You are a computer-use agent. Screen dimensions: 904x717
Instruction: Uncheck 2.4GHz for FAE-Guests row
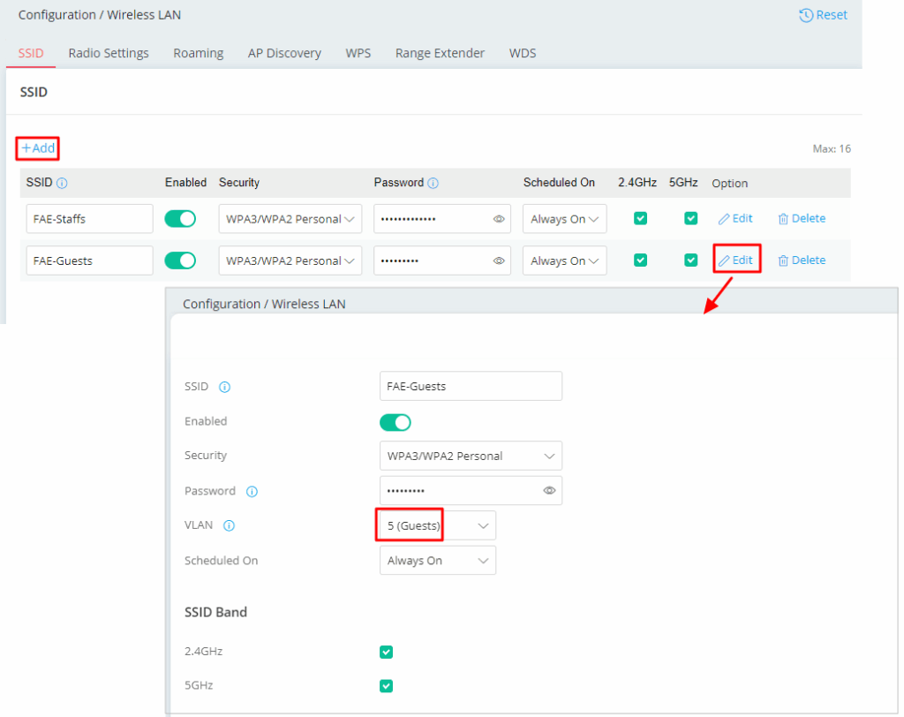click(641, 260)
